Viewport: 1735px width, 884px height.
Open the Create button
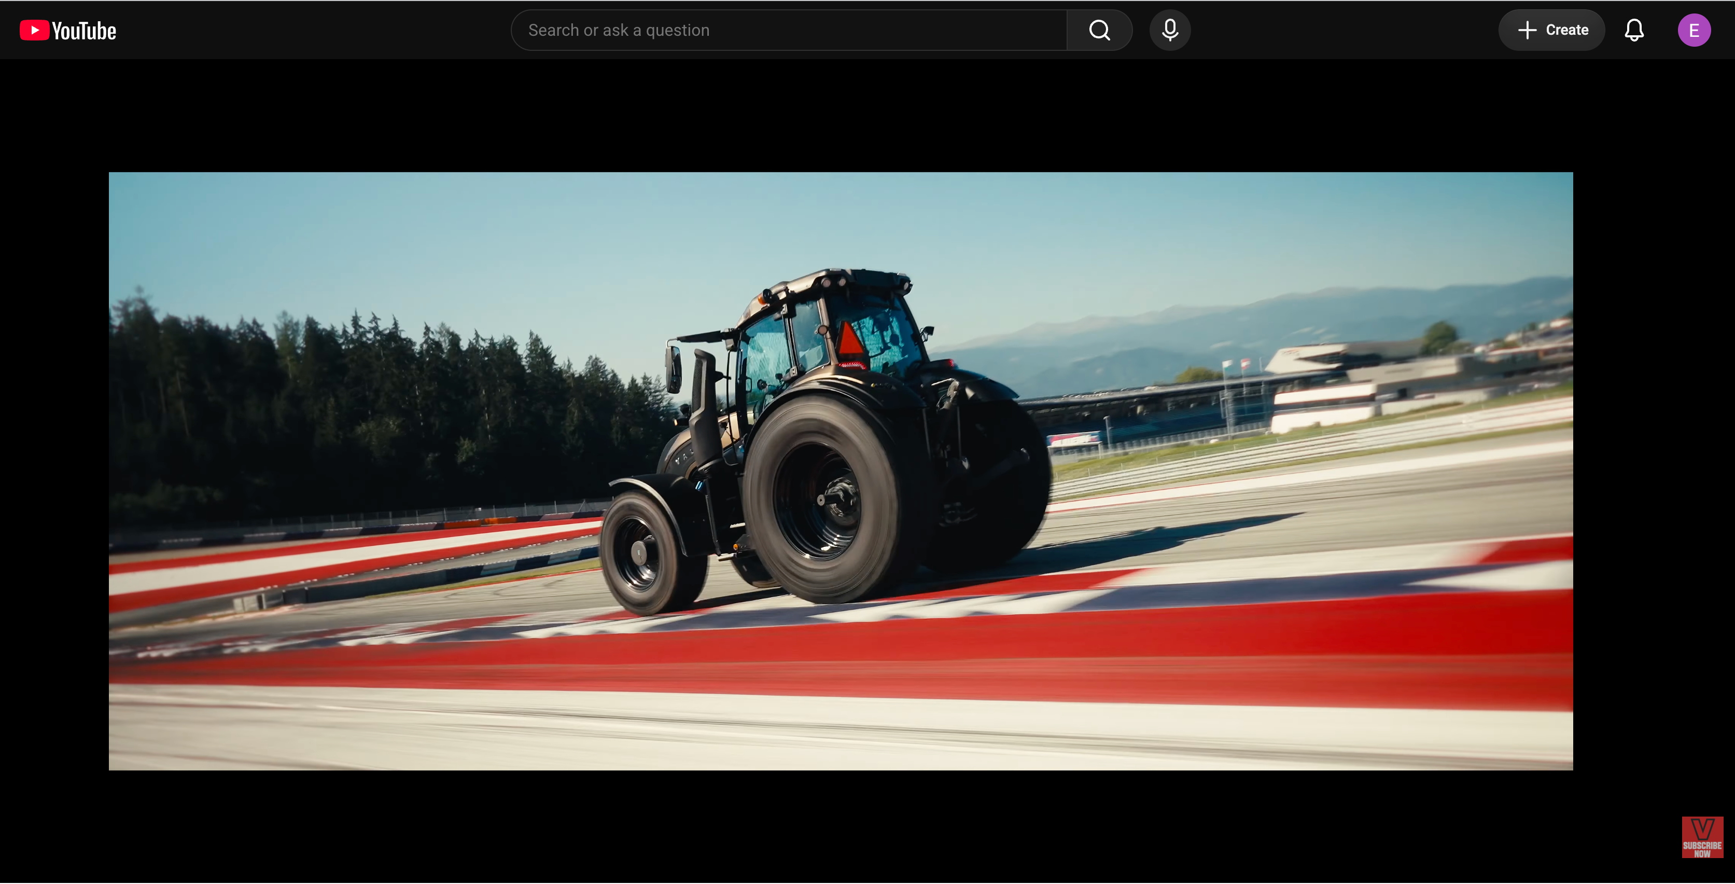pos(1552,30)
